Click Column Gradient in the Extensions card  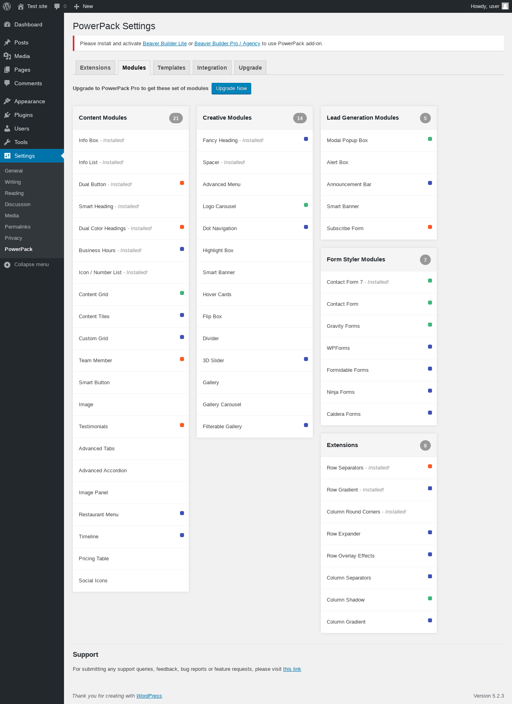click(x=379, y=622)
